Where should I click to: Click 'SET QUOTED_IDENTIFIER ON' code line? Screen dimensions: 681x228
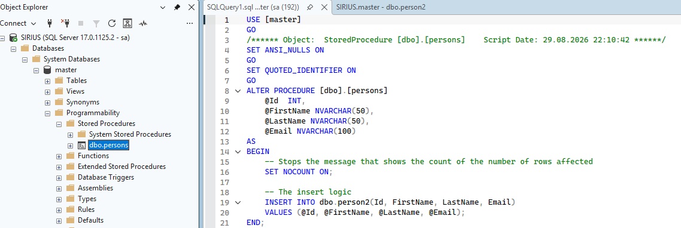pos(301,70)
